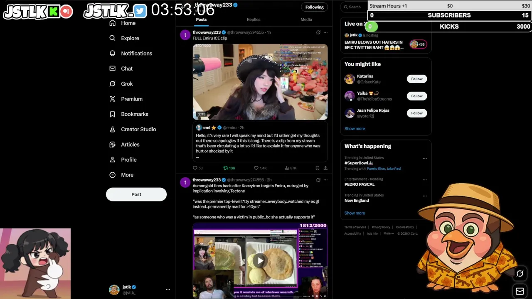Open the #SuperBowl trend
Viewport: 532px width, 299px height.
coord(359,163)
